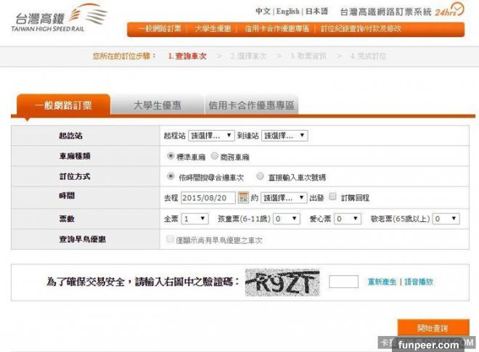
Task: Switch to the 信用卡合作優惠專區 tab
Action: [x=251, y=106]
